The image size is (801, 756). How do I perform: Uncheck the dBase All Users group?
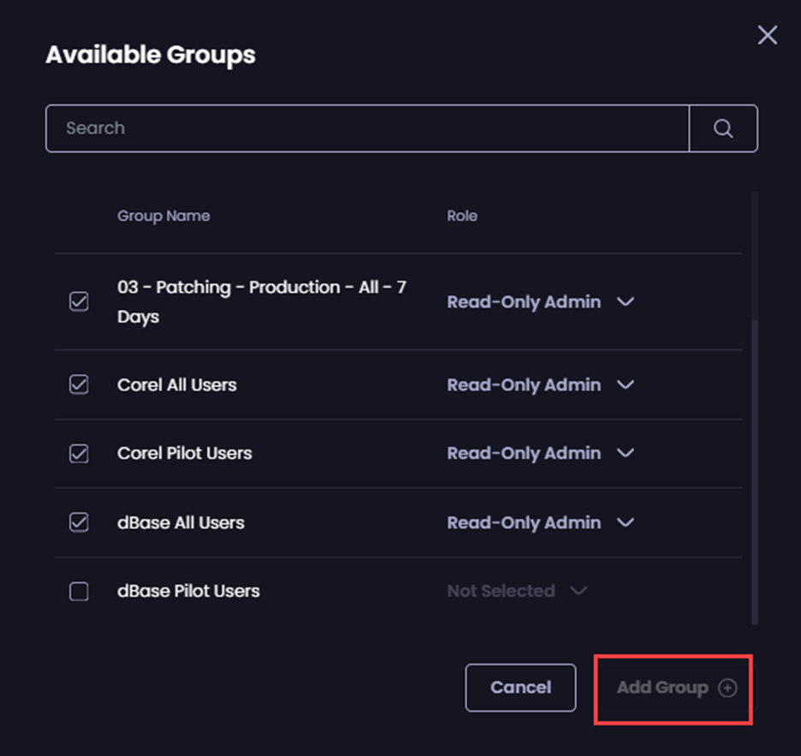click(78, 522)
